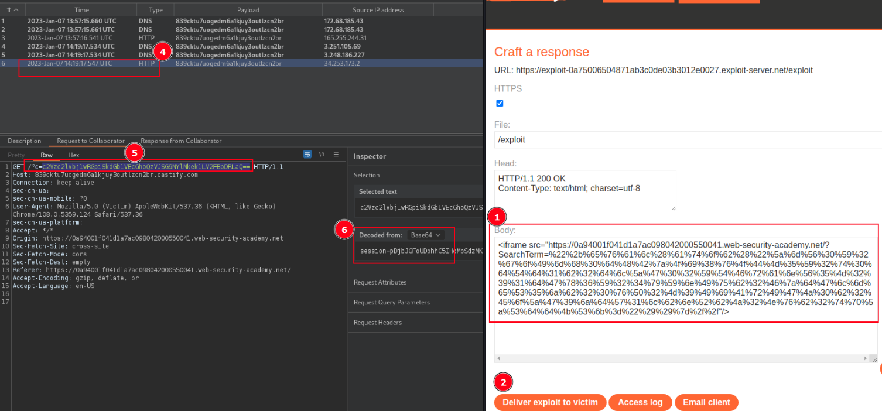882x411 pixels.
Task: Click the body scrollbar left arrow
Action: pyautogui.click(x=498, y=358)
